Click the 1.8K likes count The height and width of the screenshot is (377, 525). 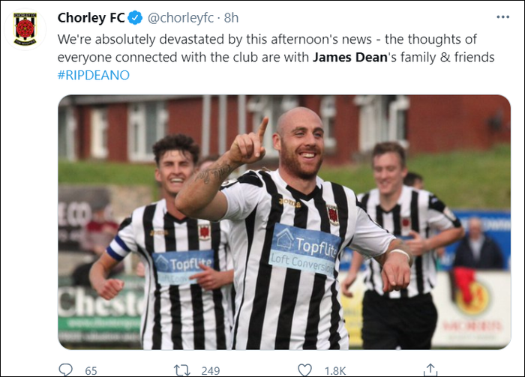pyautogui.click(x=335, y=371)
